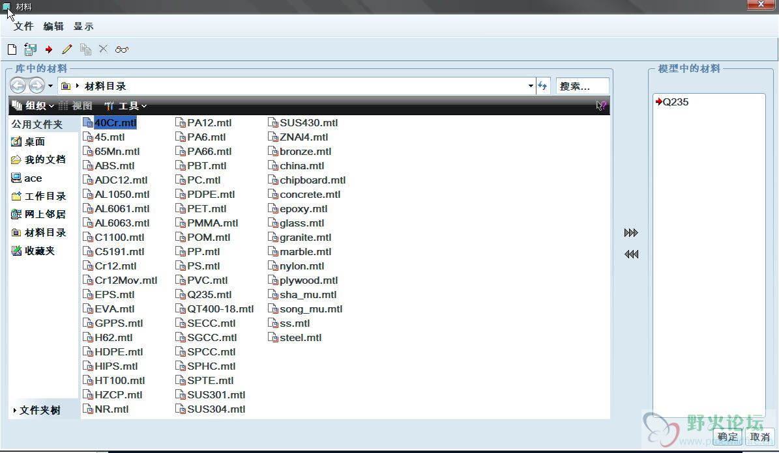Click the folder icon in path bar
This screenshot has height=453, width=779.
[66, 87]
